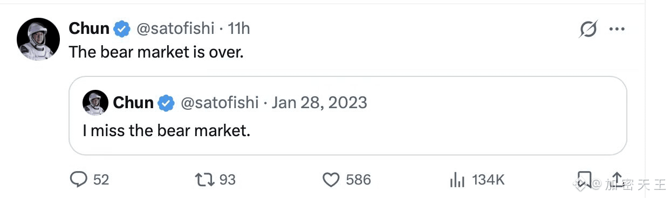Share the tweet via the upload arrow icon
Viewport: 670px width, 198px height.
tap(618, 179)
